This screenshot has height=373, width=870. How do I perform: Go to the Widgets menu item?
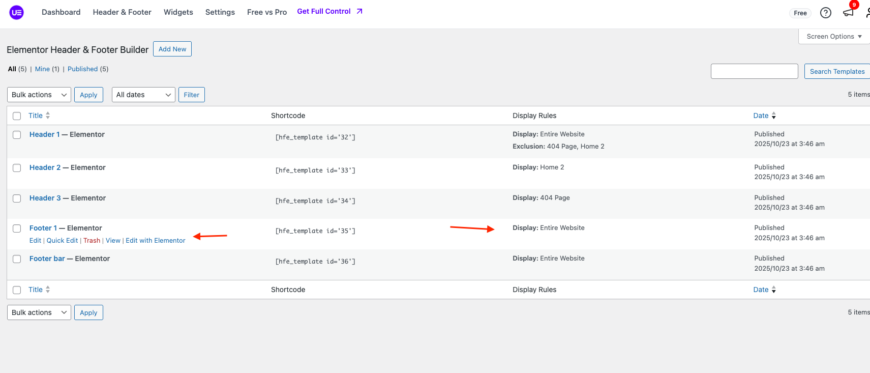178,12
